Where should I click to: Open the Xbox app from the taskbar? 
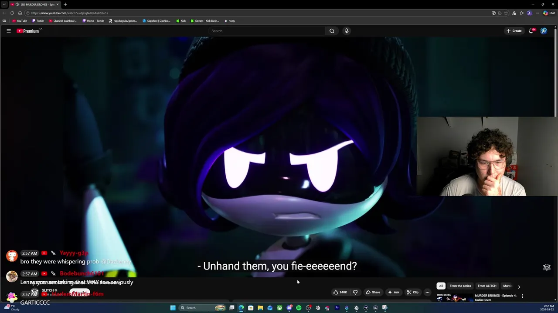279,308
